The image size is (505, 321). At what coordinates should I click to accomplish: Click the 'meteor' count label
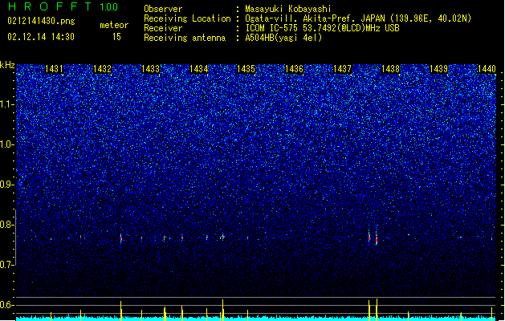pyautogui.click(x=114, y=25)
